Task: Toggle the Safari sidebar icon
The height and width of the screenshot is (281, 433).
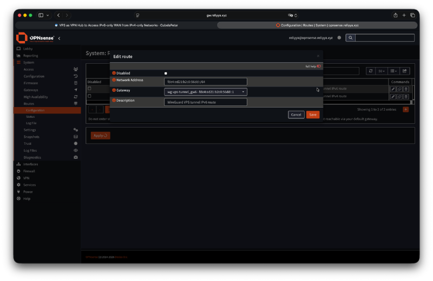Action: click(x=41, y=15)
